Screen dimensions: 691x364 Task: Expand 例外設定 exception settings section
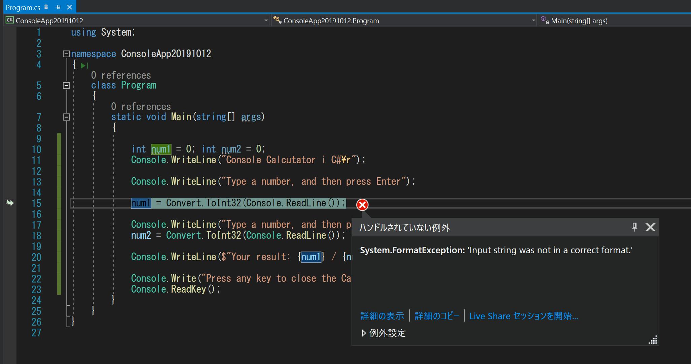(364, 333)
